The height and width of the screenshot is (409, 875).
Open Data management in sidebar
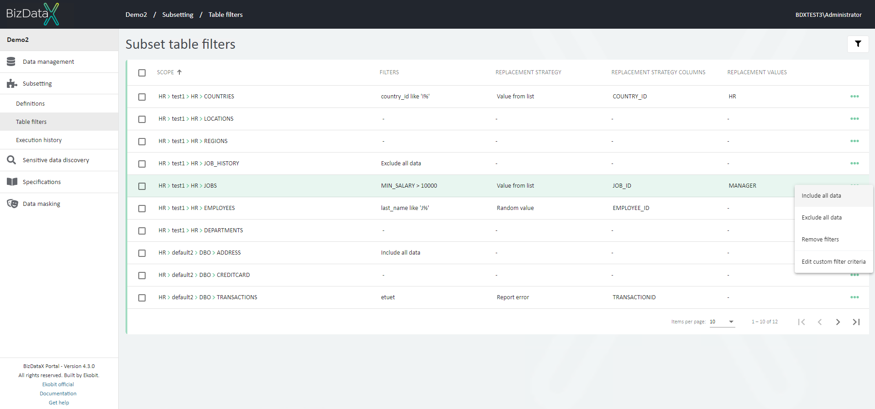click(59, 61)
